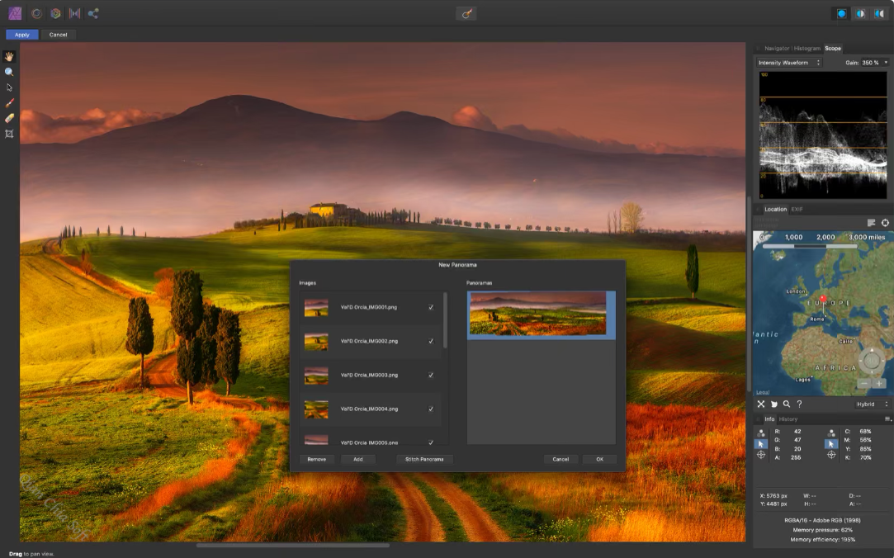Screen dimensions: 894x558
Task: Click the list lines icon in Location panel
Action: tap(871, 223)
